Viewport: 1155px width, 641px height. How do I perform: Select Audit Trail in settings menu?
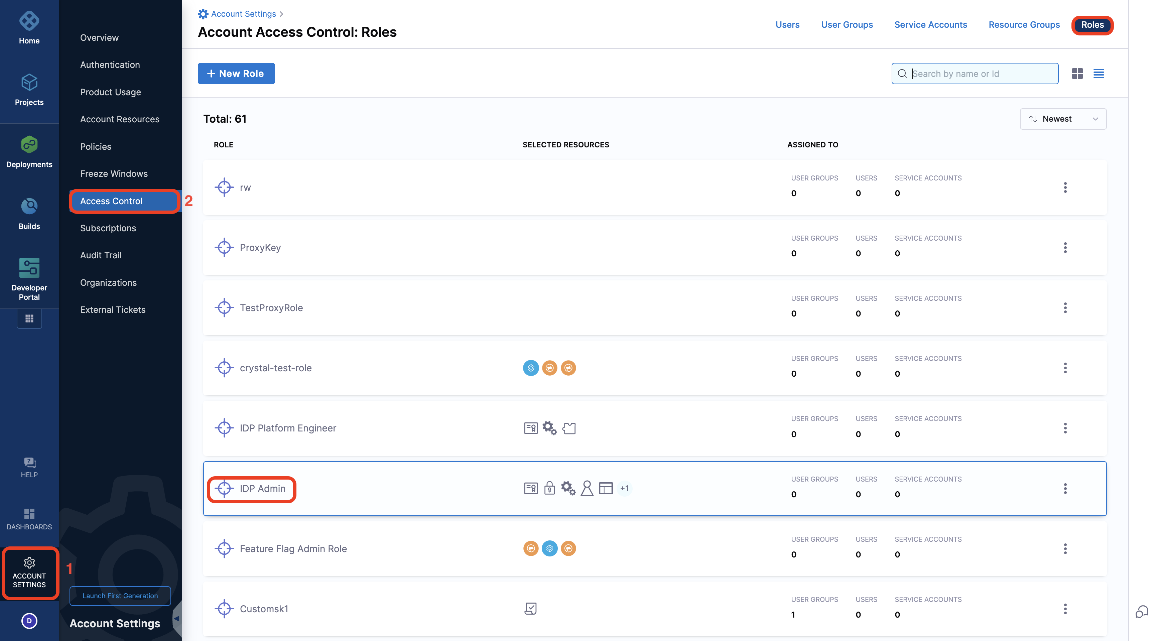click(101, 255)
